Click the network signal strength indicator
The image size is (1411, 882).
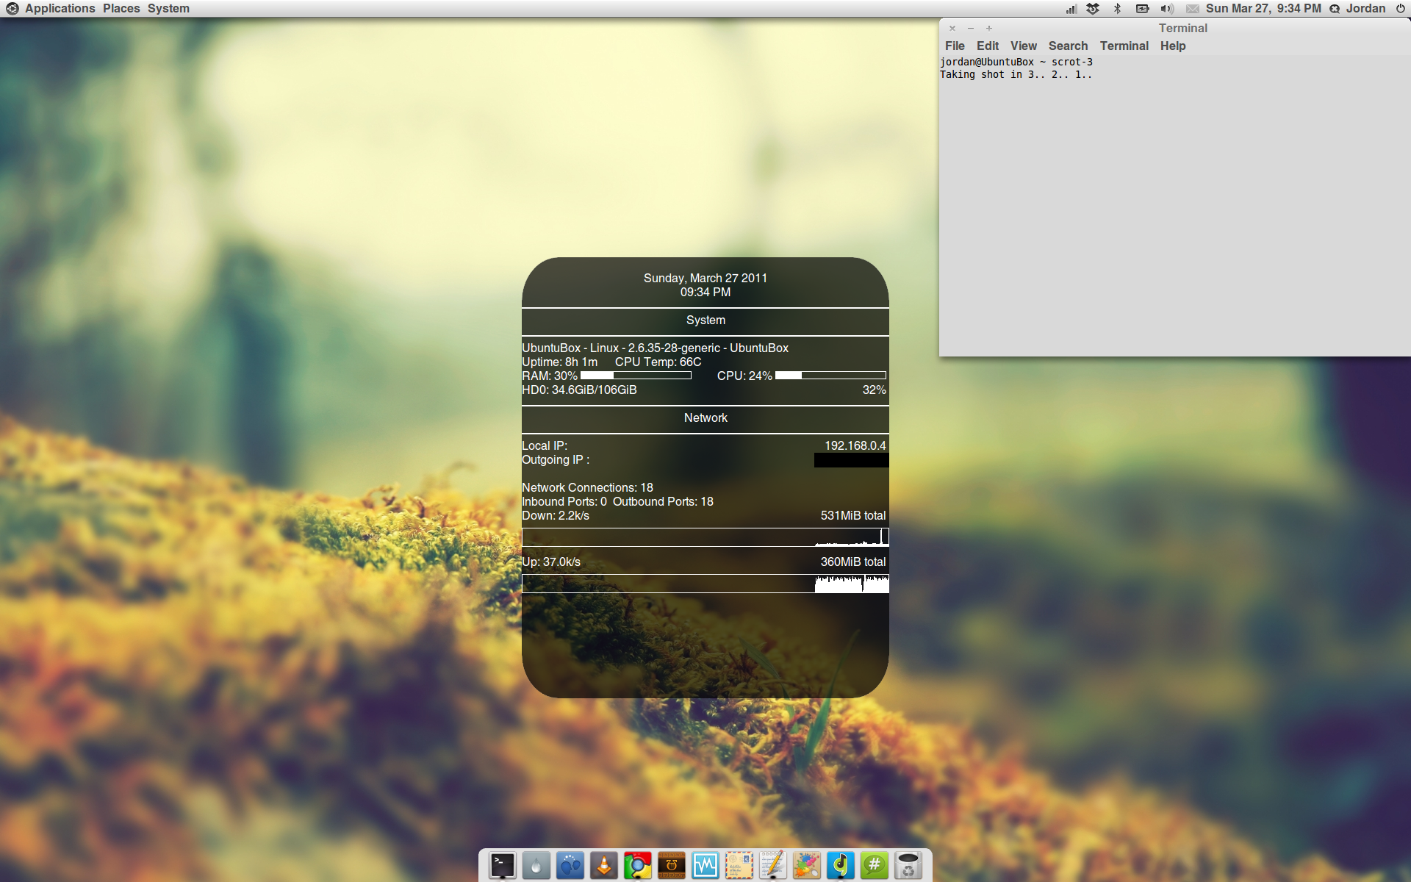click(x=1071, y=9)
